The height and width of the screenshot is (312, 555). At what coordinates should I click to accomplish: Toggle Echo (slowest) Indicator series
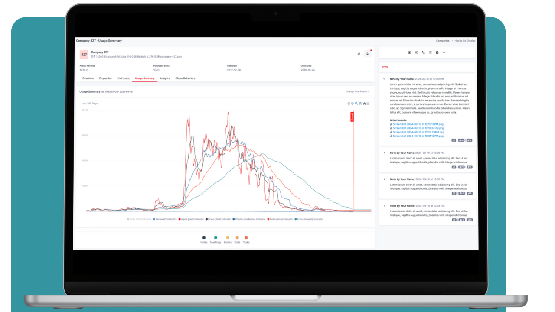[309, 219]
